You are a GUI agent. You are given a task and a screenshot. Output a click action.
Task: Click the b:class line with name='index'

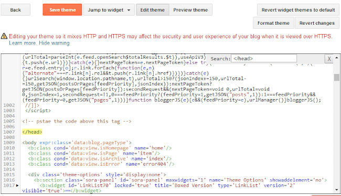click(x=100, y=159)
